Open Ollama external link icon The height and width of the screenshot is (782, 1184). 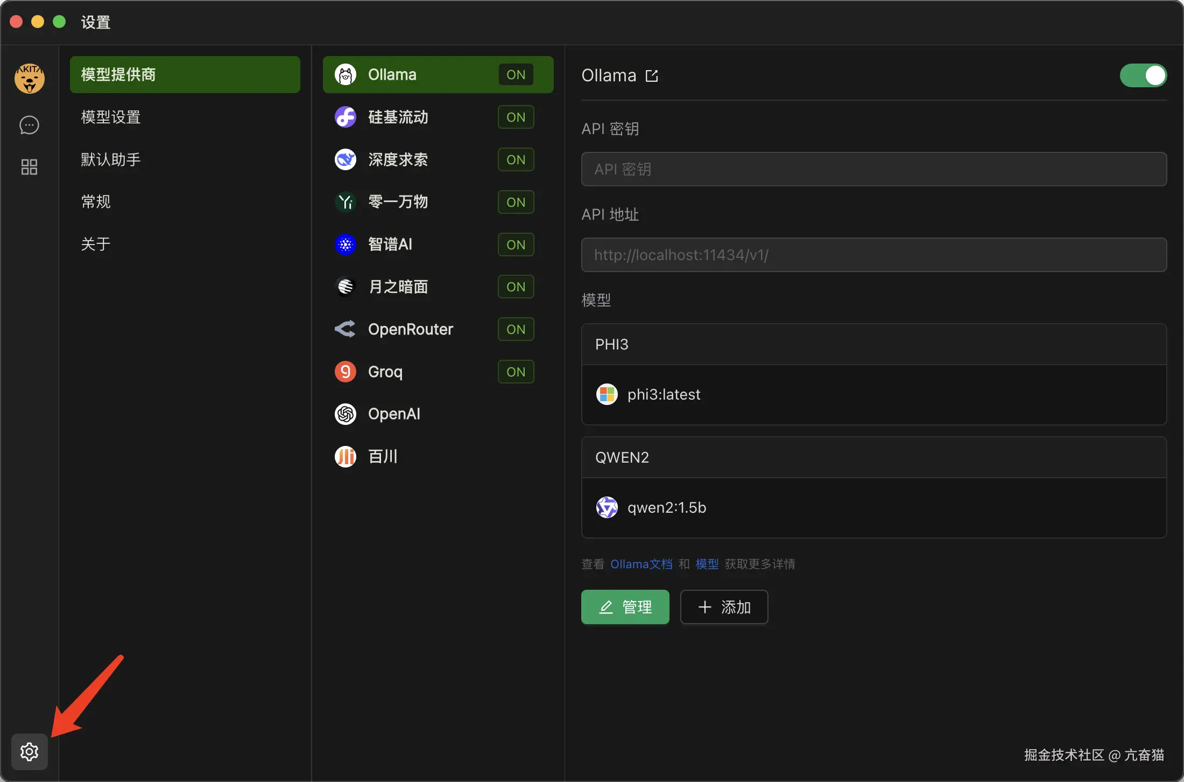click(x=652, y=76)
